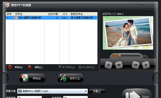Go to next slide with forward button
161x98 pixels.
[136, 65]
